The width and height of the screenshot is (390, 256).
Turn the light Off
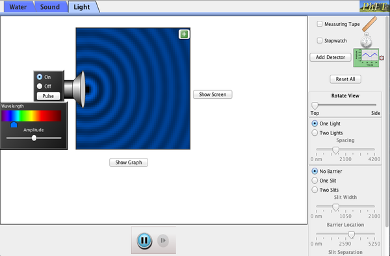40,86
